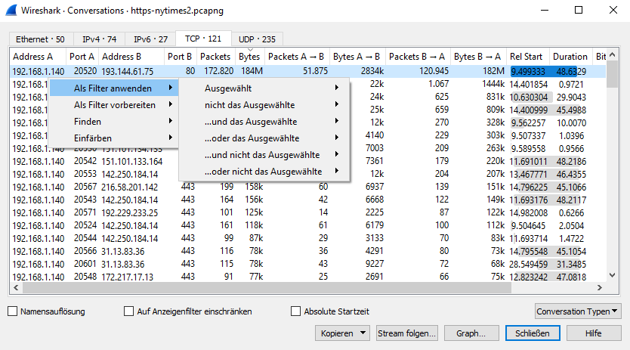Open the Einfärben submenu

click(x=114, y=138)
